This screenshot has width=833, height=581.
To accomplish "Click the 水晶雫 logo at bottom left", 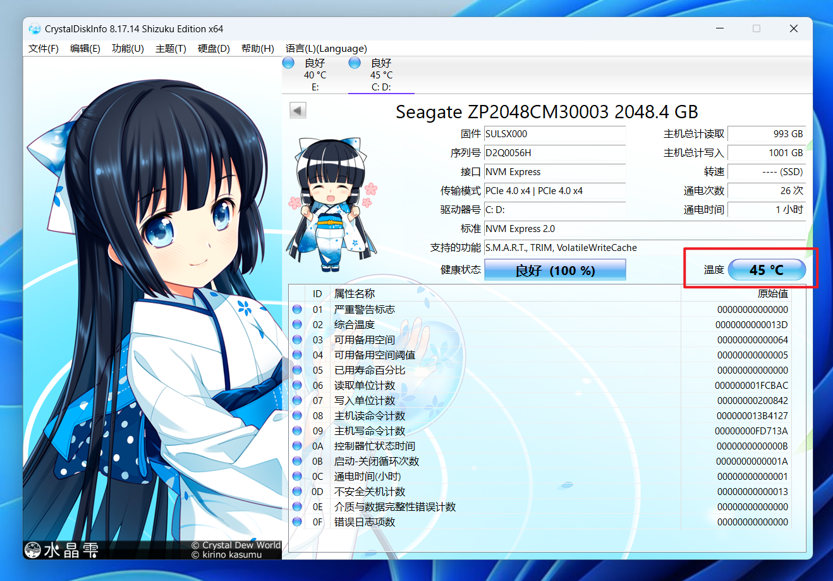I will point(61,550).
